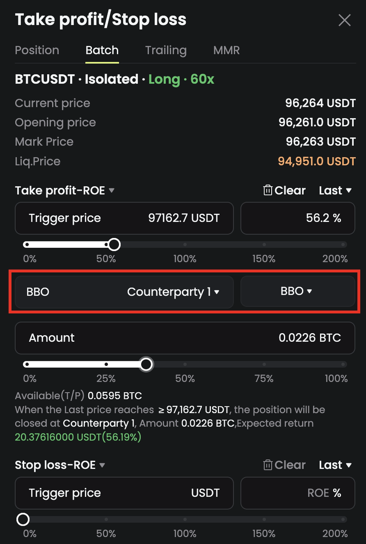Click the stop loss ROE % field
The height and width of the screenshot is (544, 366).
(298, 493)
